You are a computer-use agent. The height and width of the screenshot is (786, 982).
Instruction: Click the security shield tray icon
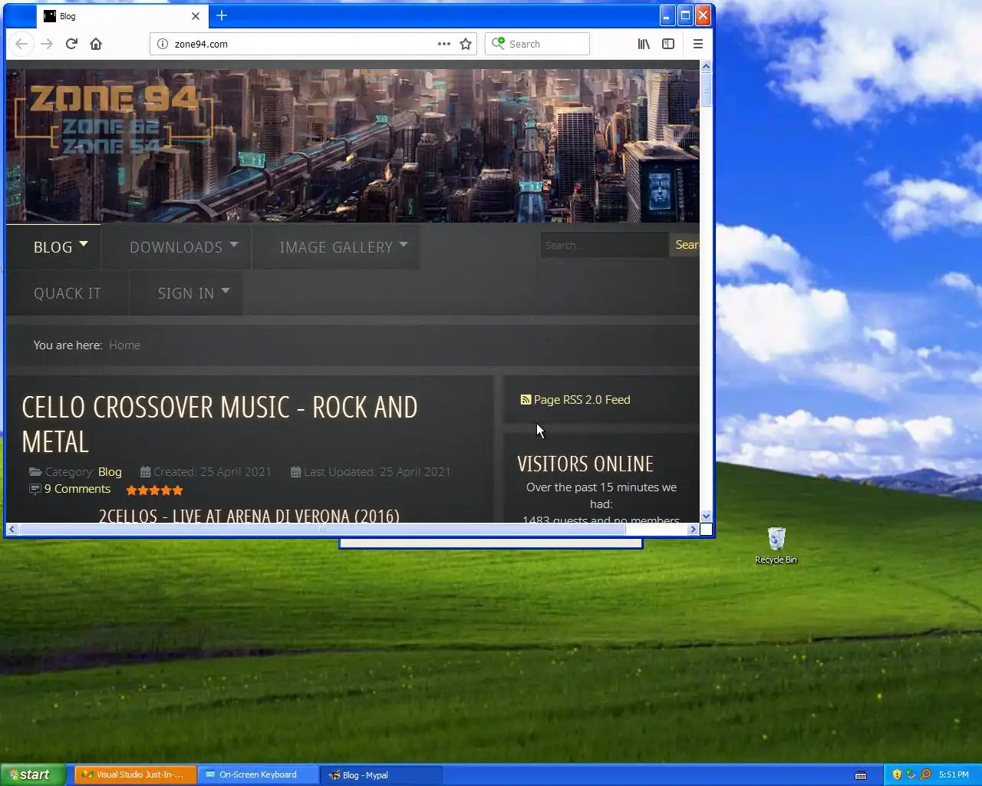pos(897,774)
